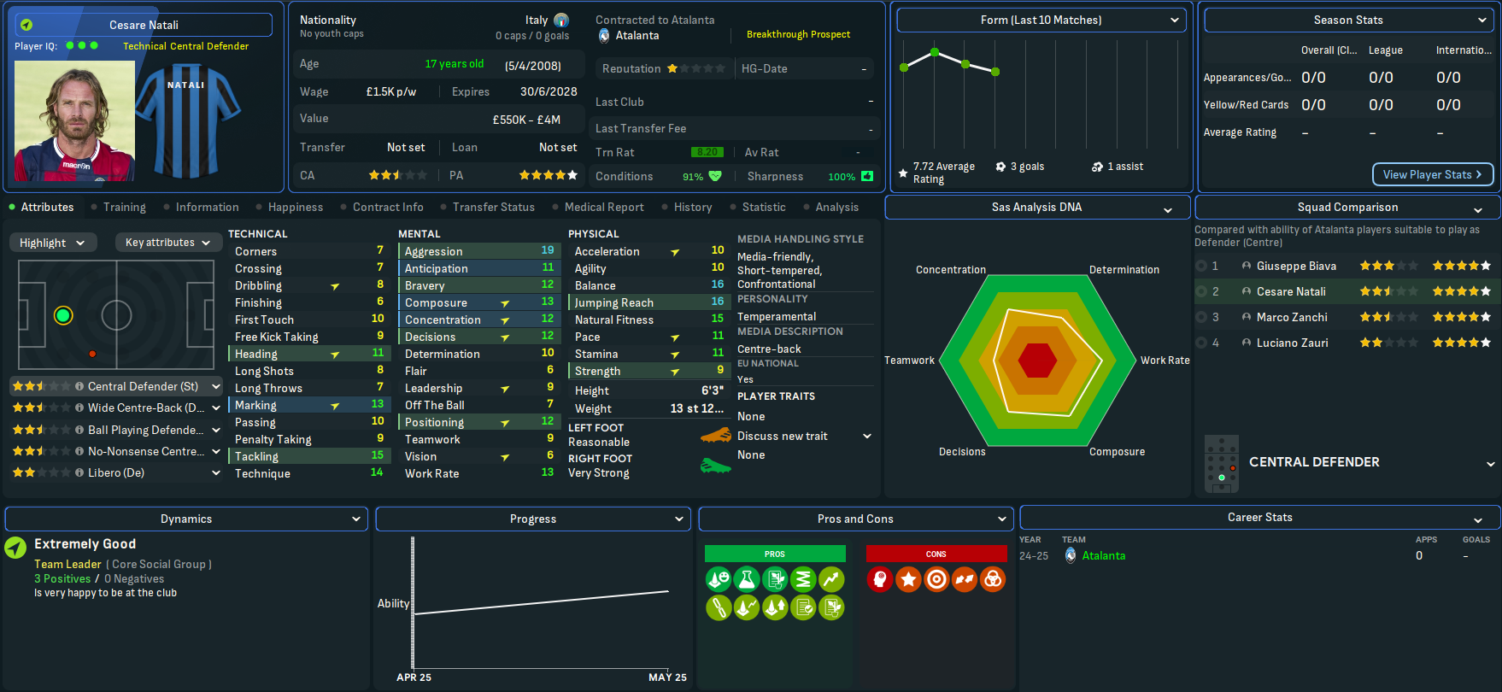Click the View Player Stats button
The height and width of the screenshot is (692, 1502).
coord(1432,174)
